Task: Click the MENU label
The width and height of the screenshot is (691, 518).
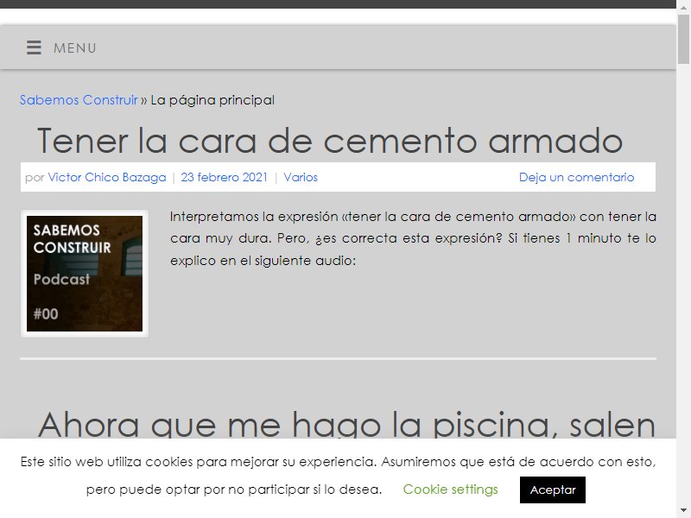Action: pyautogui.click(x=75, y=48)
